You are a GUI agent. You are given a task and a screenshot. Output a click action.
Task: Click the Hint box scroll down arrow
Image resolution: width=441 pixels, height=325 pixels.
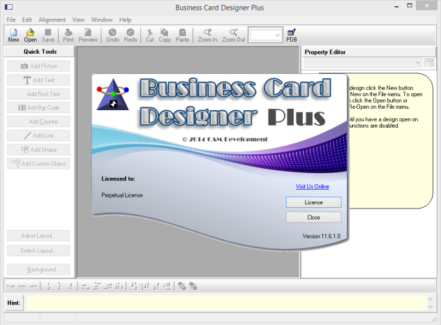[x=431, y=307]
